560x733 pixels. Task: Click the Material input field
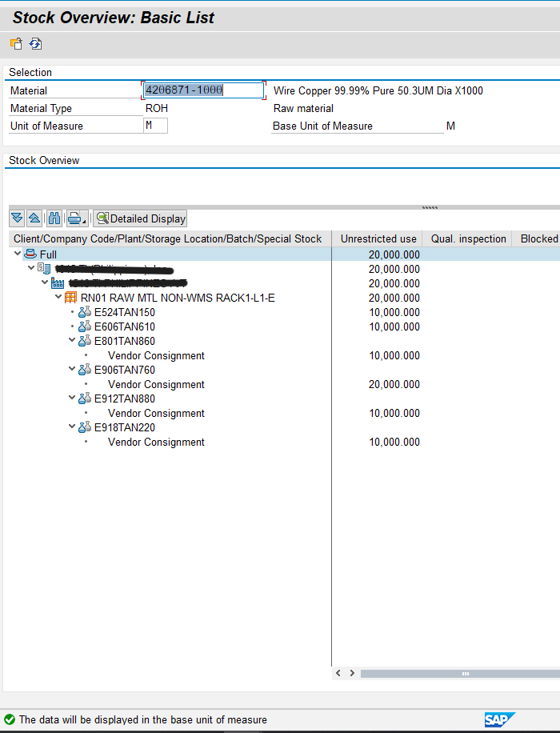[203, 90]
